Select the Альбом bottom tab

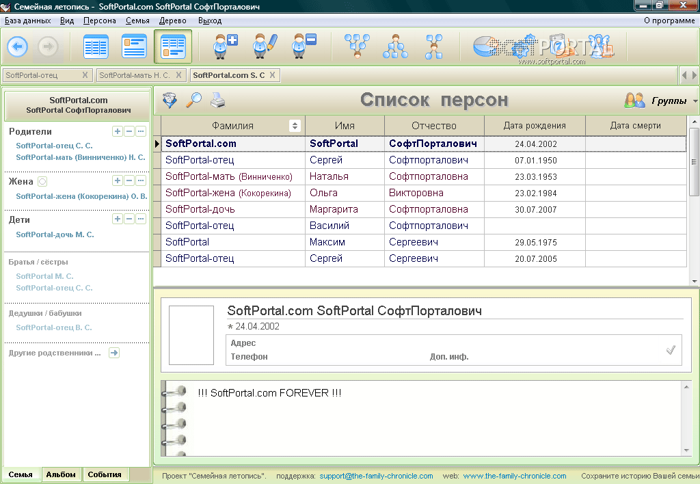[x=61, y=474]
